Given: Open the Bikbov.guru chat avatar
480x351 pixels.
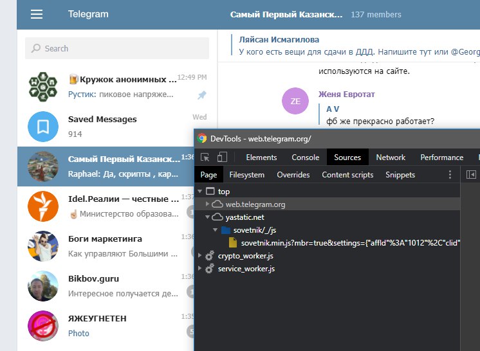Looking at the screenshot, I should (x=43, y=286).
